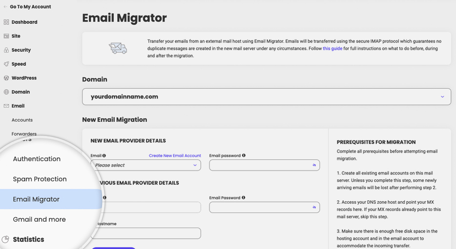This screenshot has height=249, width=456.
Task: Open the Domain menu section
Action: (21, 92)
